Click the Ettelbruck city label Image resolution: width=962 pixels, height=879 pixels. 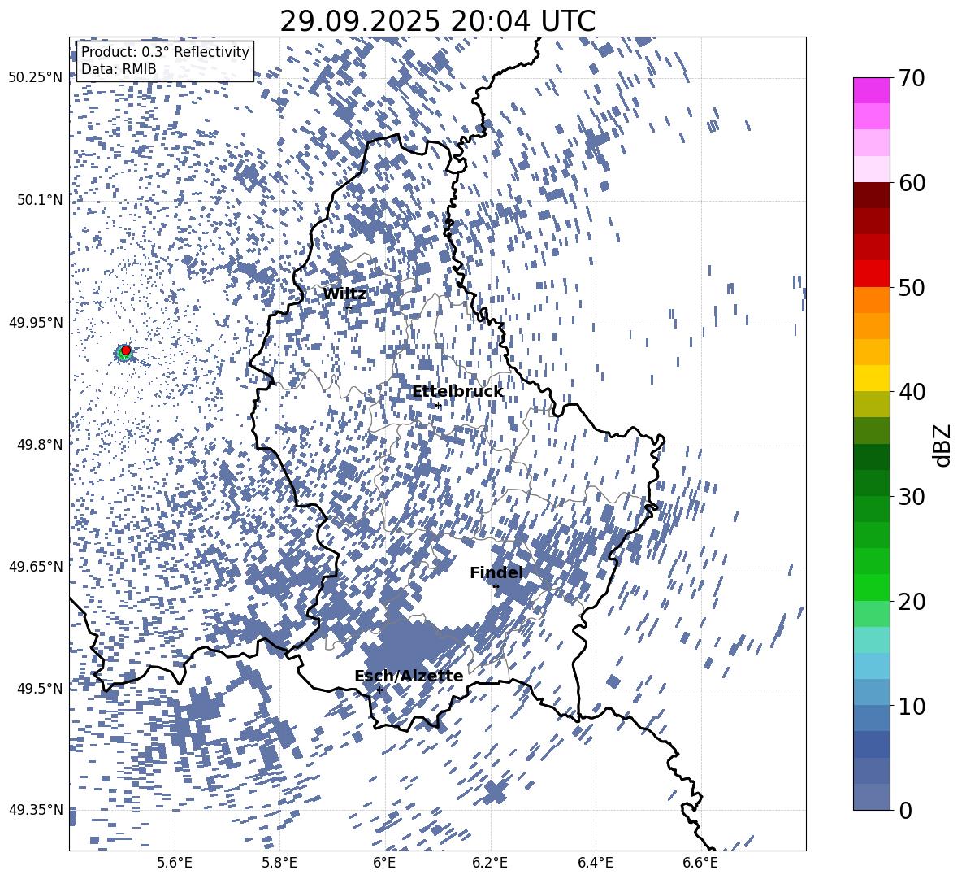(457, 392)
